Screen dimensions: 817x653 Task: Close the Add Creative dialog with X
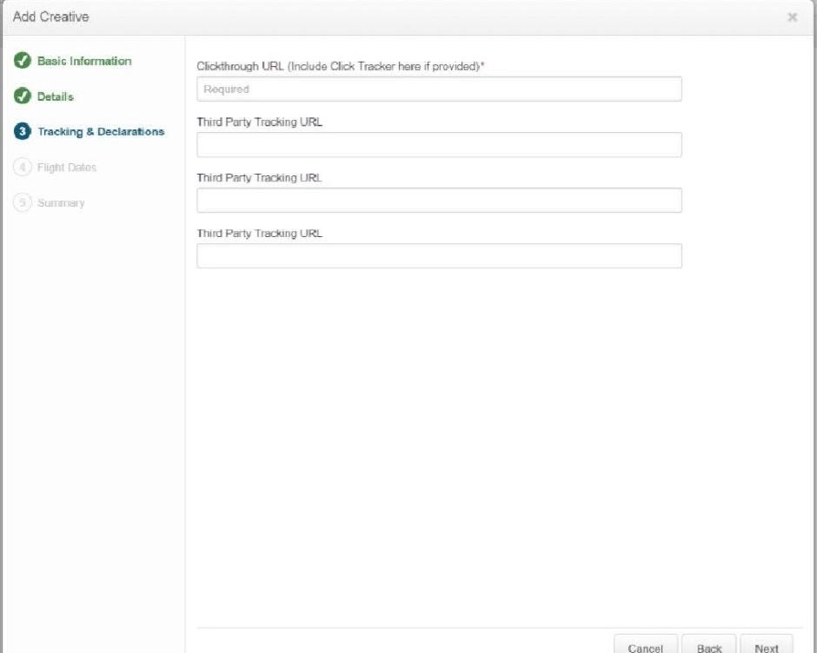[x=793, y=17]
